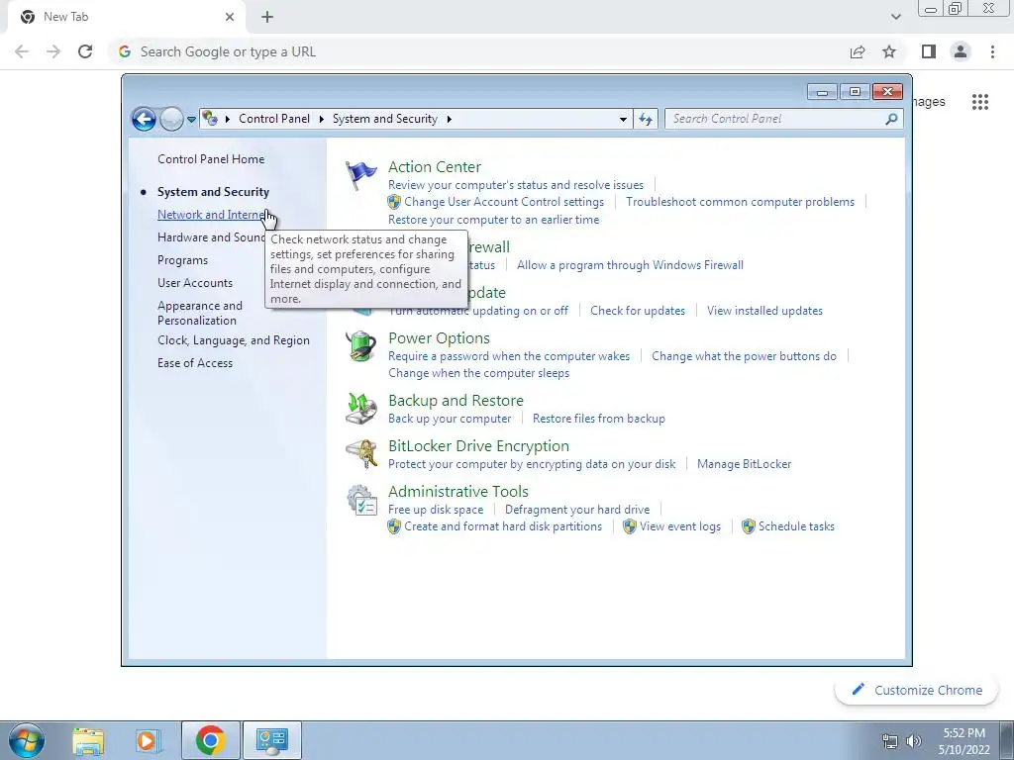Click Check for updates link
Screen dimensions: 1014x760
click(638, 311)
